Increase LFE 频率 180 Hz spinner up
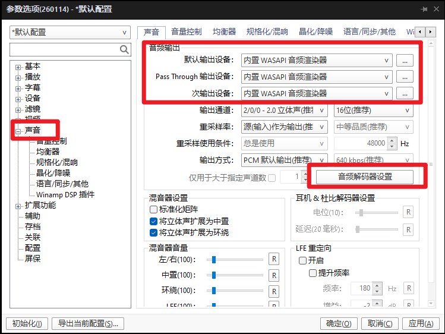Screen dimensions: 445x334 pos(377,285)
